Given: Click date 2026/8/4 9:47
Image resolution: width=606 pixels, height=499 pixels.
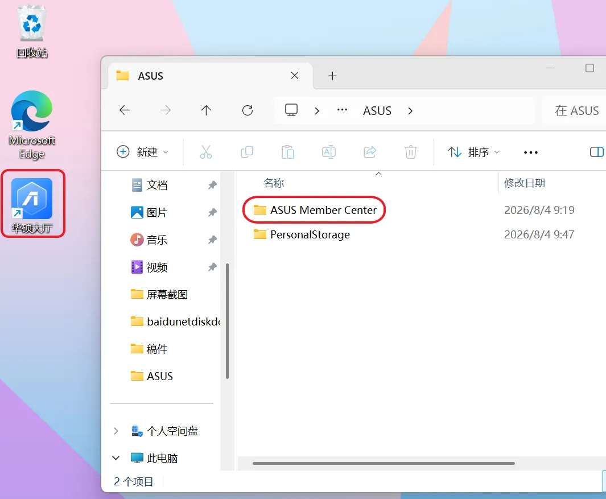Looking at the screenshot, I should coord(539,234).
